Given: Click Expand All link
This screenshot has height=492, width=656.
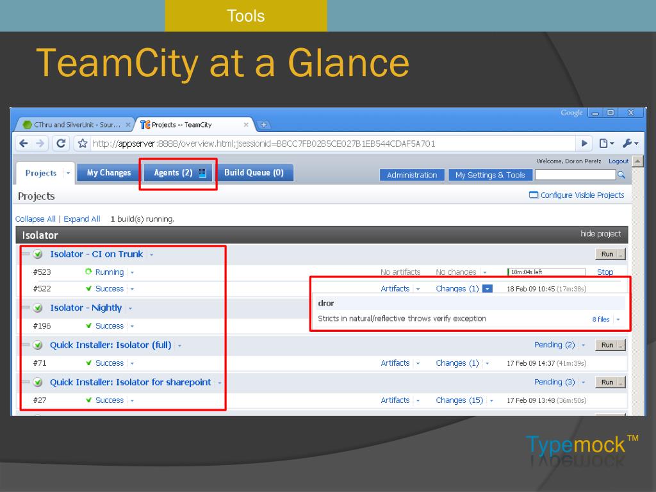Looking at the screenshot, I should click(81, 219).
